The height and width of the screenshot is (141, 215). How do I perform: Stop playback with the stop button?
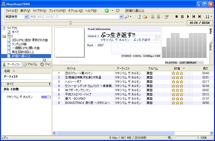click(x=177, y=17)
